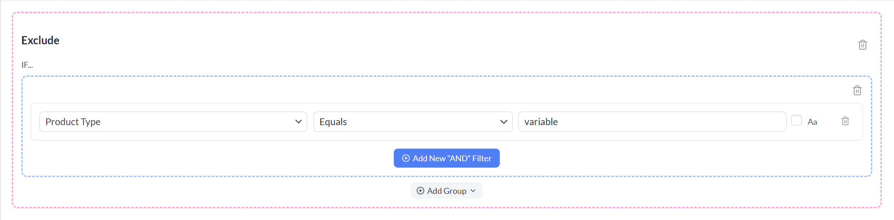
Task: Click the filter group's trash icon
Action: click(857, 90)
